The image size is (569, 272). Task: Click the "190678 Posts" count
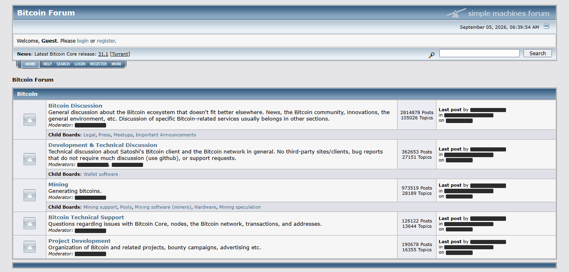pos(417,244)
